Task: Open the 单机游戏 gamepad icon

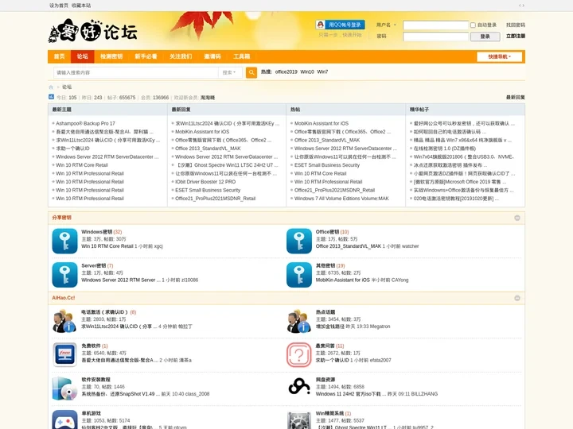Action: click(64, 420)
